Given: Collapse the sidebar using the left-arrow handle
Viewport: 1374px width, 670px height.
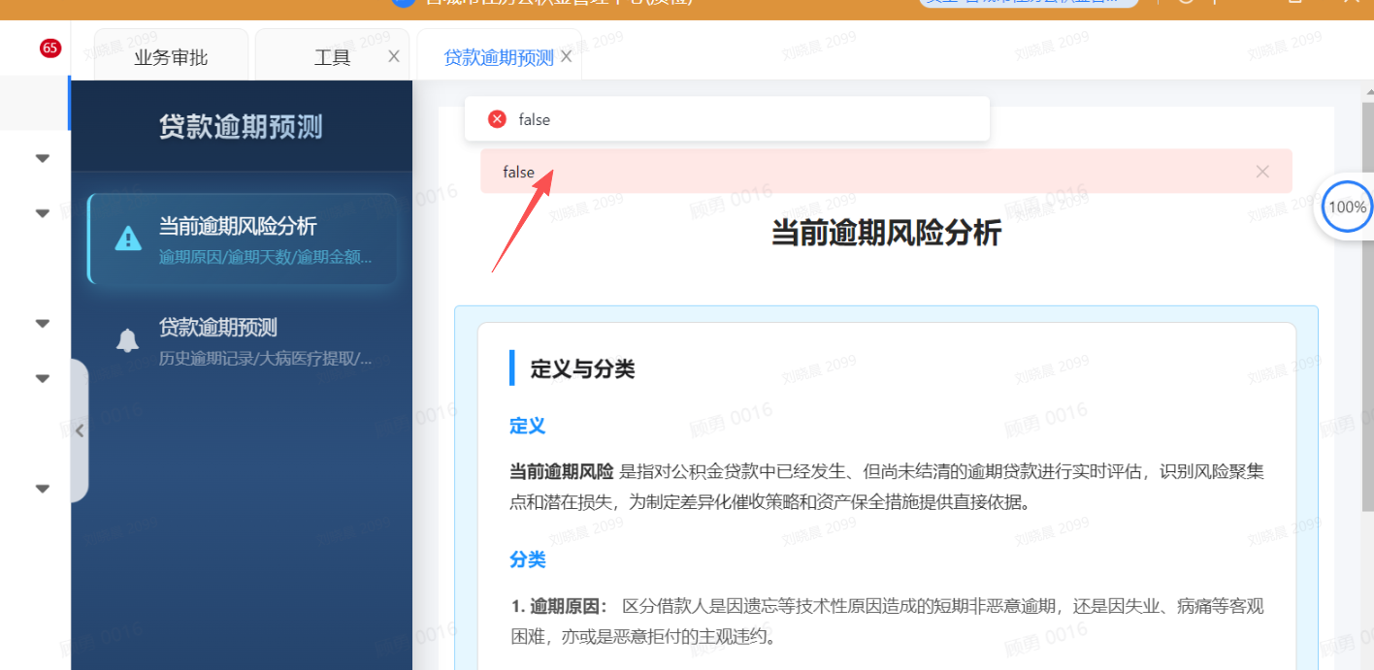Looking at the screenshot, I should [80, 431].
